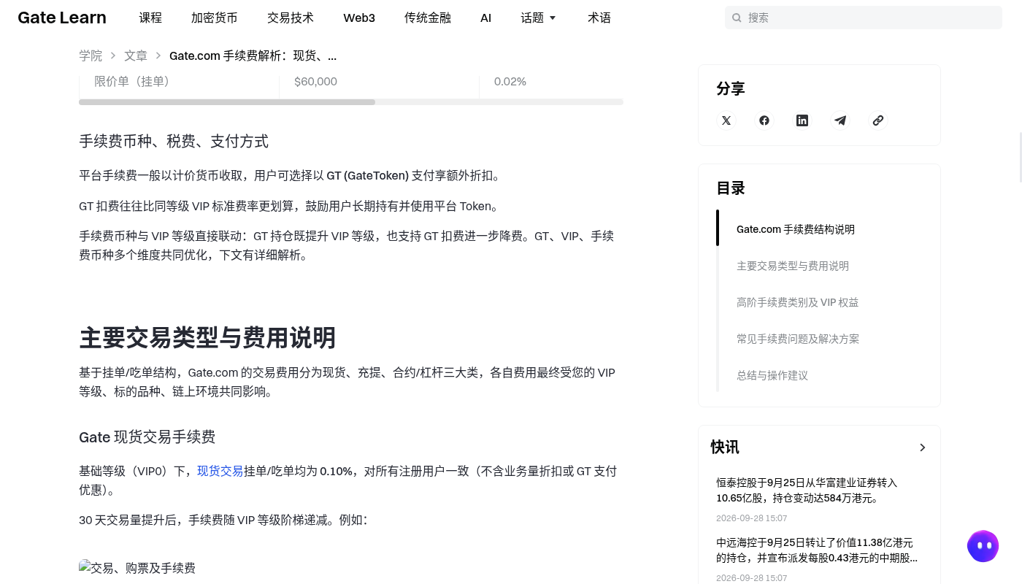Open 快讯 section arrow
Viewport: 1022px width, 584px height.
923,447
